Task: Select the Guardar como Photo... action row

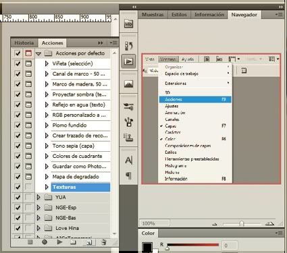Action: pos(80,167)
